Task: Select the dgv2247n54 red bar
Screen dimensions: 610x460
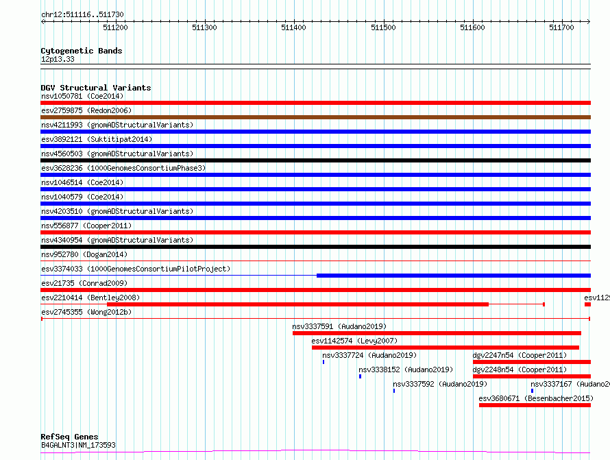Action: [532, 362]
